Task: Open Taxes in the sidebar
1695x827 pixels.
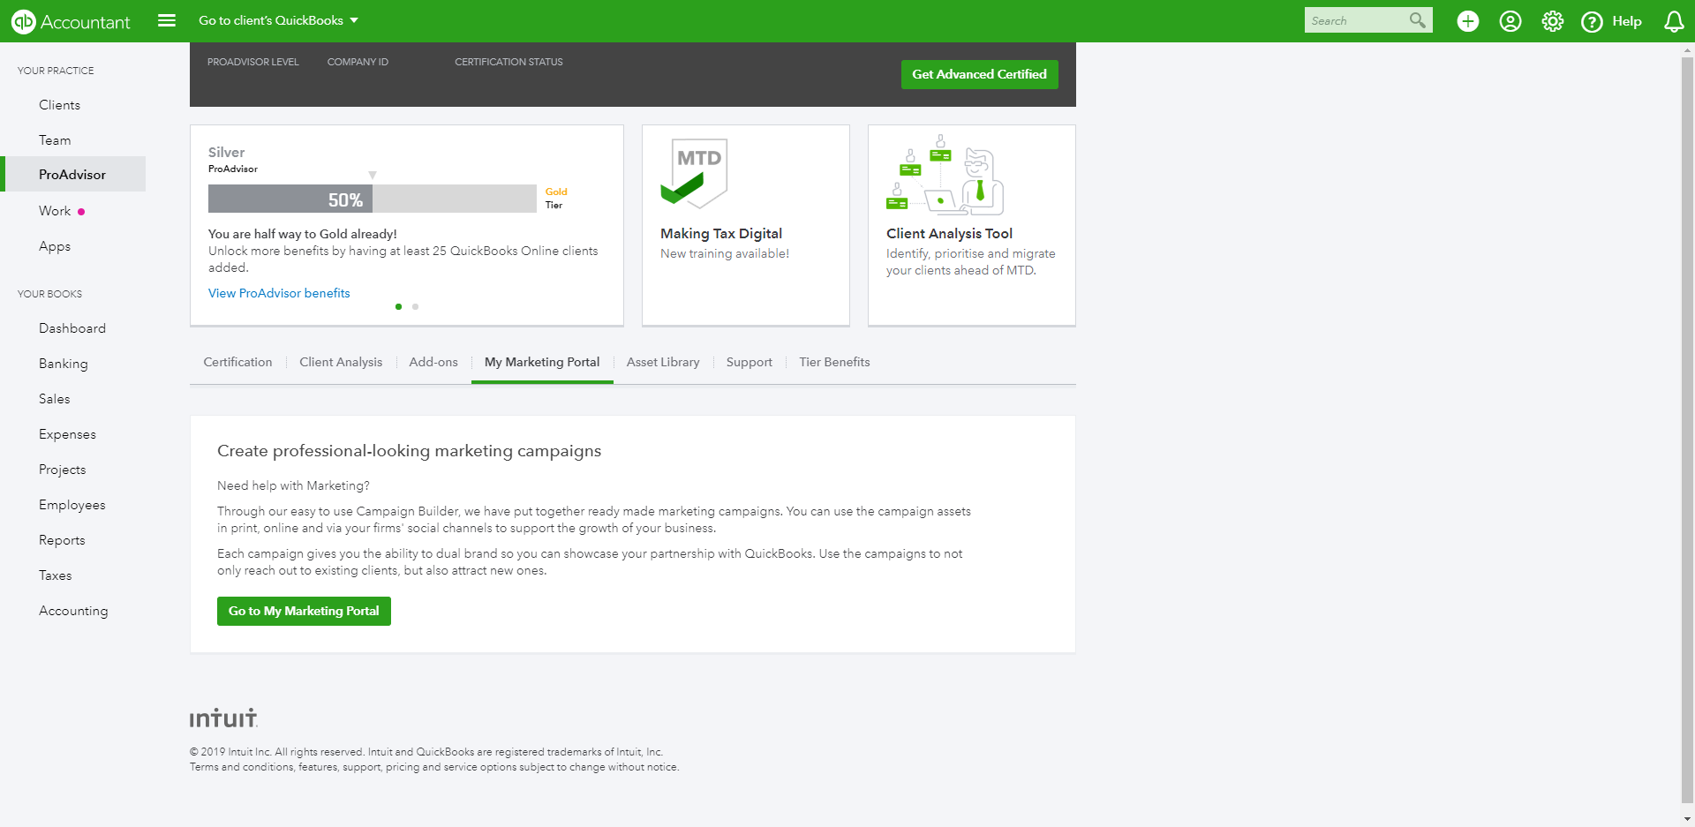Action: click(56, 575)
